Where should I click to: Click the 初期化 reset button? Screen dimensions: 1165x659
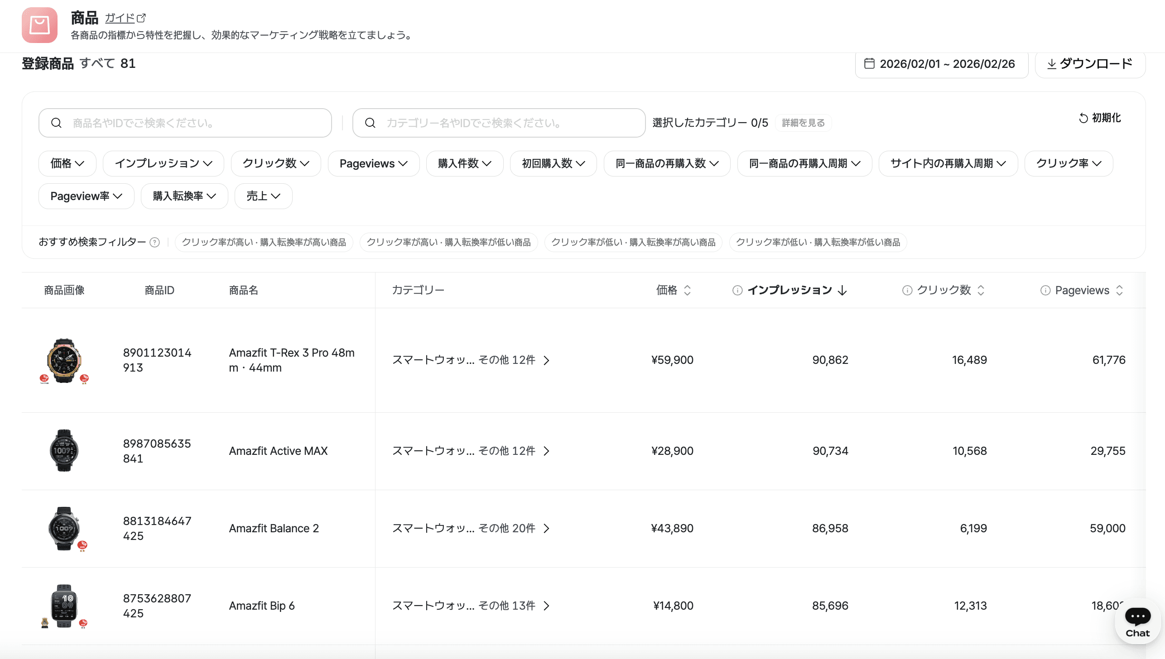point(1100,118)
